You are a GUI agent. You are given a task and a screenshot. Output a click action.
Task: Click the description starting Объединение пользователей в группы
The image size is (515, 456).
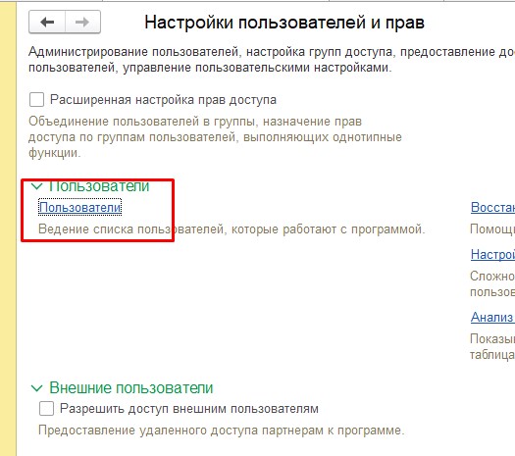tap(215, 137)
